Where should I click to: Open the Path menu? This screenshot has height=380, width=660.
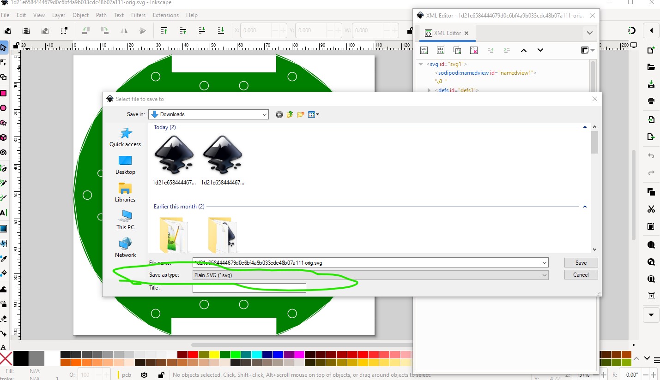101,15
